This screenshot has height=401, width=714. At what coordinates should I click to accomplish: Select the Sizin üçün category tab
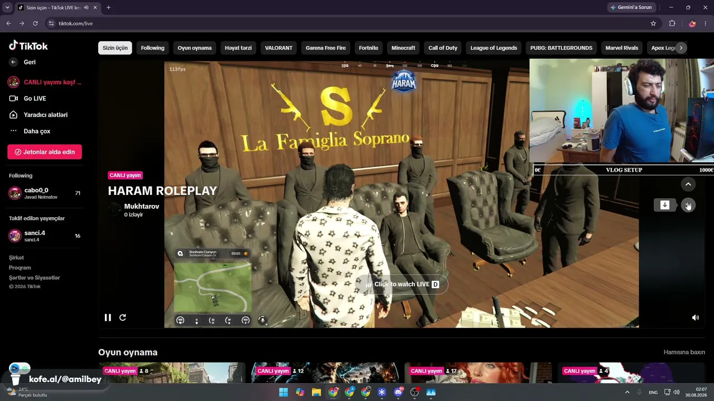coord(115,48)
